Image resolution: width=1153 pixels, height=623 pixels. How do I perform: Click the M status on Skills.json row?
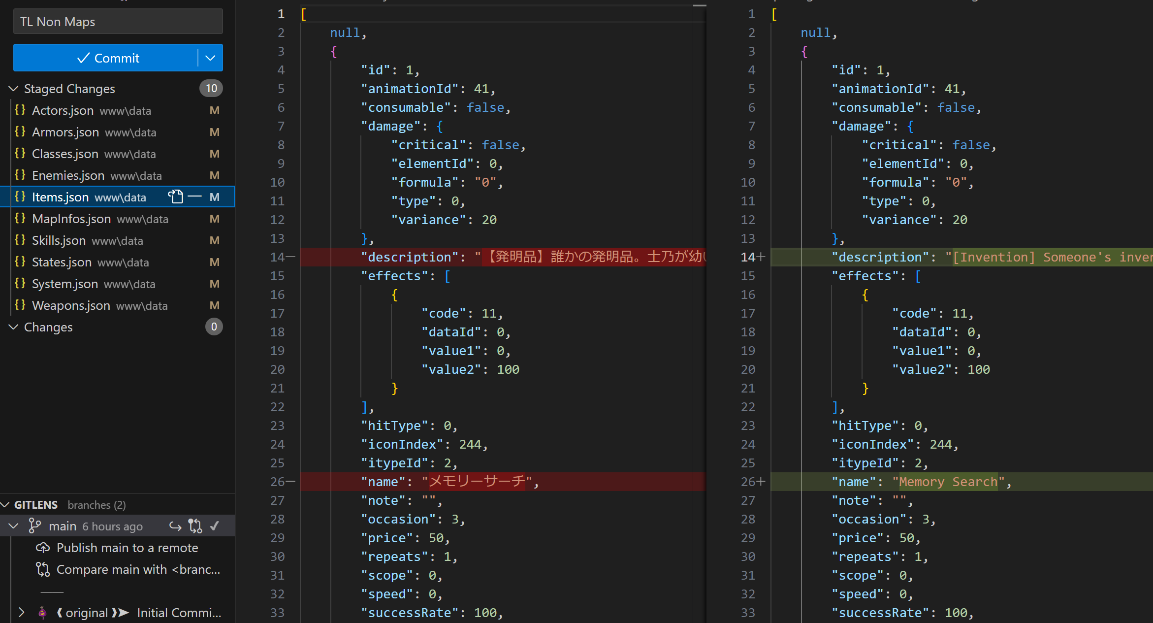pos(214,240)
